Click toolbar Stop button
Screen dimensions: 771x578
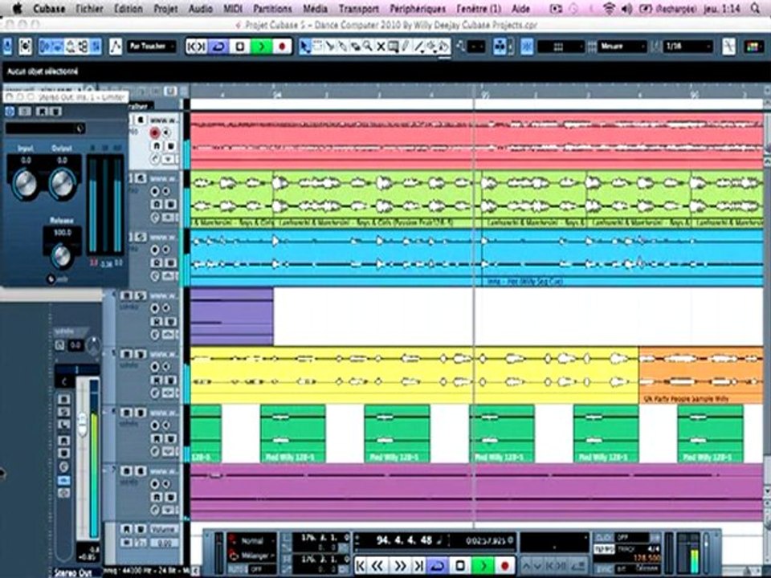click(x=240, y=47)
